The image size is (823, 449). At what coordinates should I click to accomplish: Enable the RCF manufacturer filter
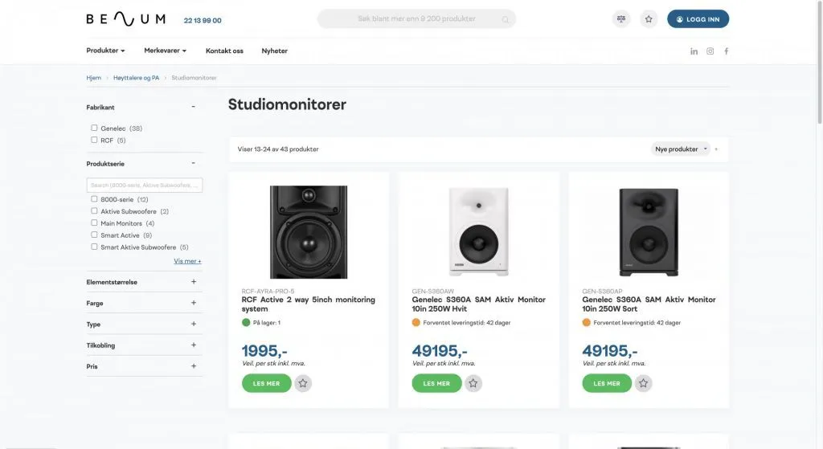click(x=94, y=141)
